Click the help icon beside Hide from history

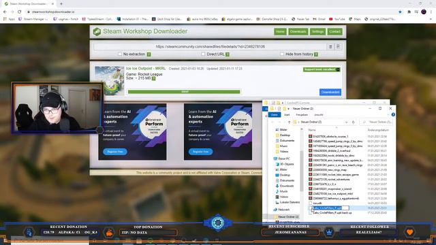click(x=316, y=54)
